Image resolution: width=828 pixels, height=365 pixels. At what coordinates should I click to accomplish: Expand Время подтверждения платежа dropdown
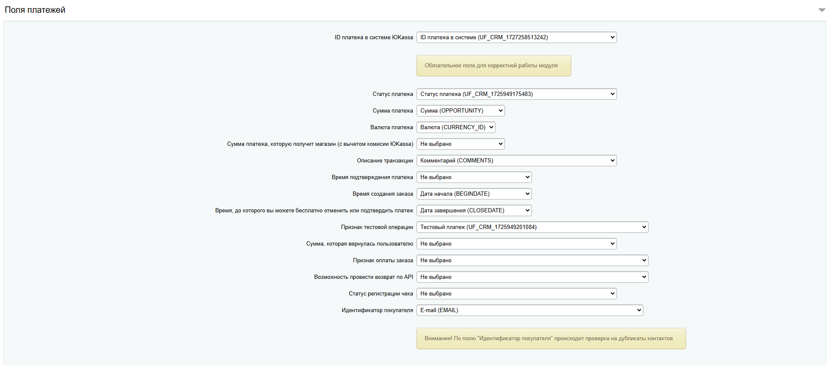474,177
